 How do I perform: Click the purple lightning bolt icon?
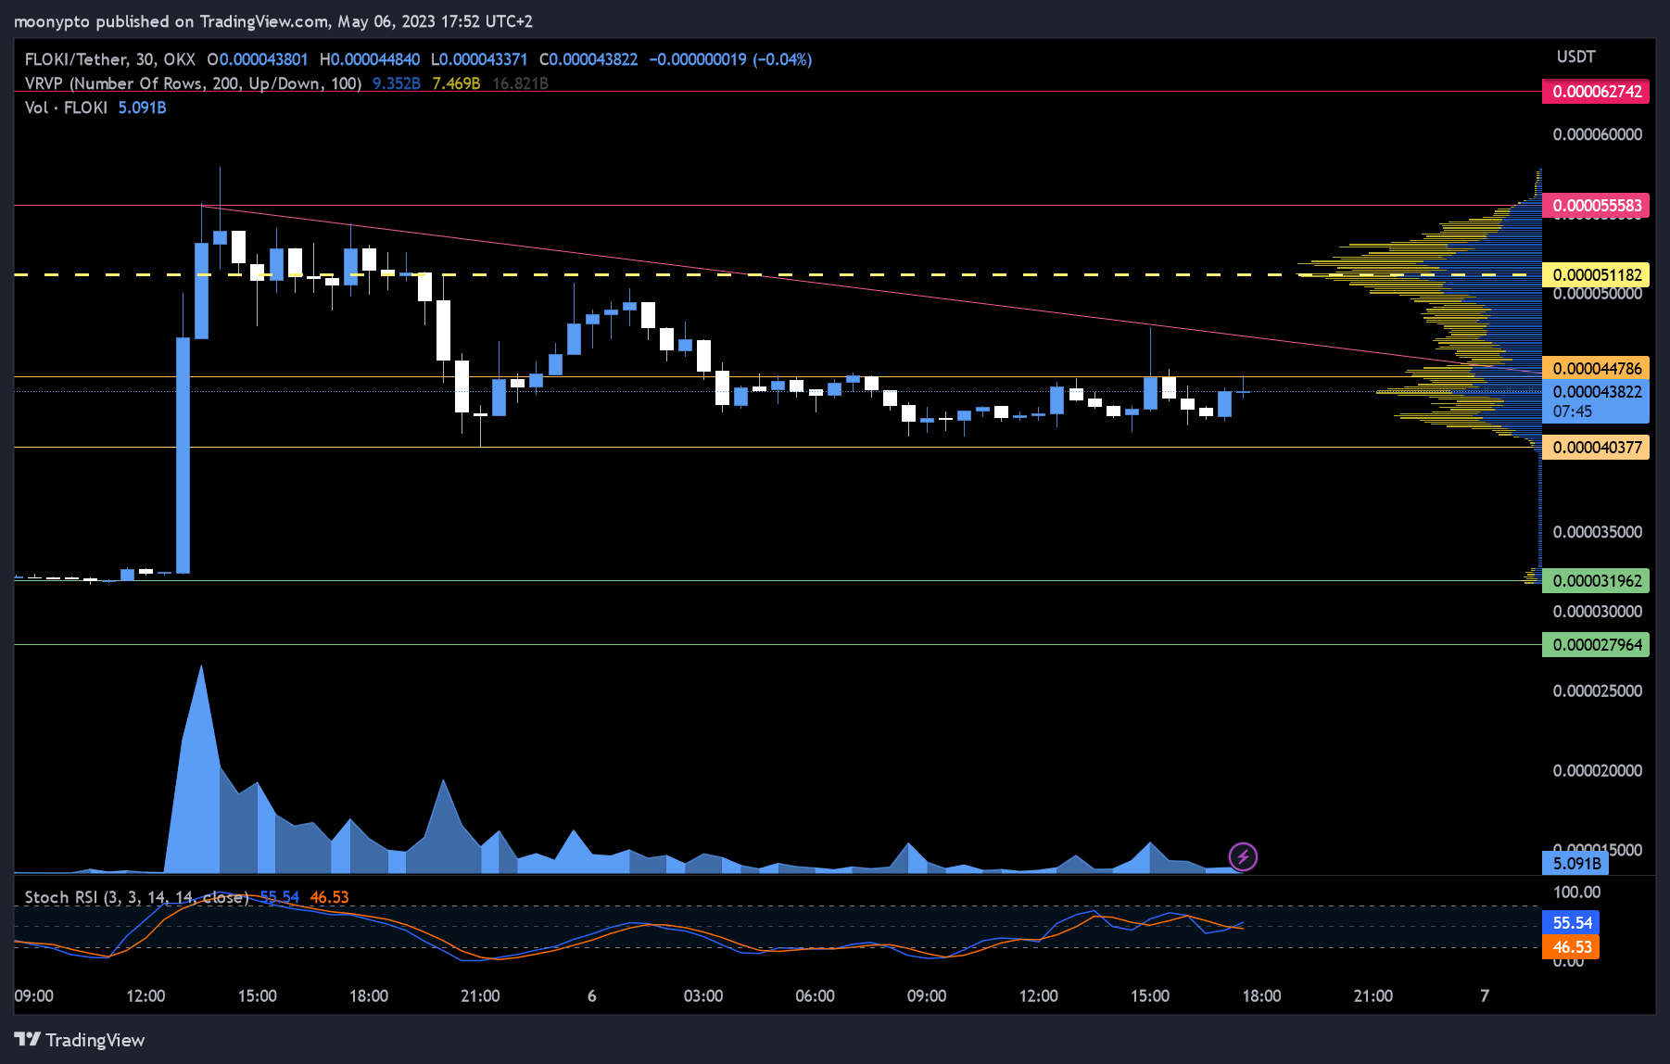(x=1243, y=856)
